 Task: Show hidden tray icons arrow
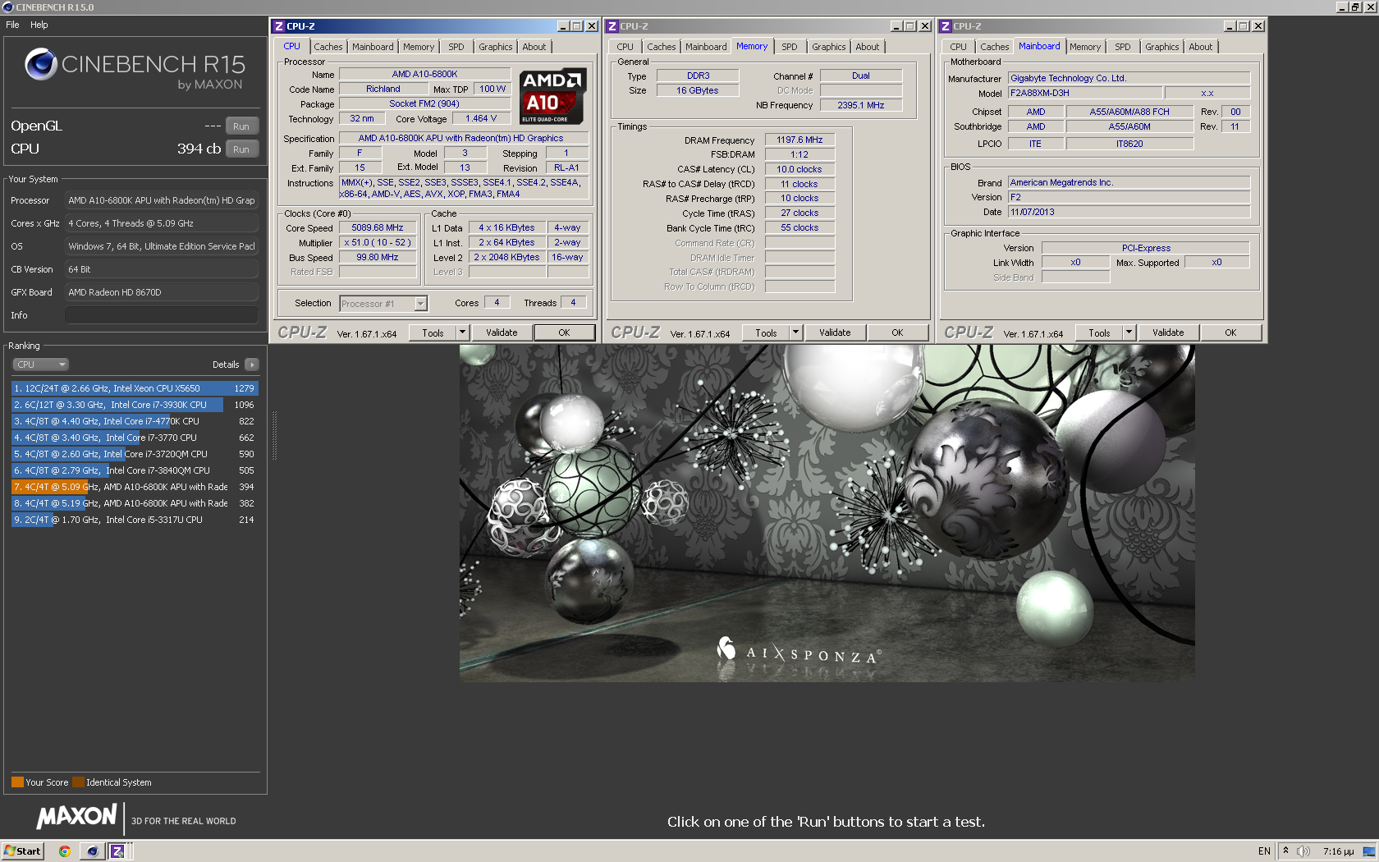click(1285, 851)
